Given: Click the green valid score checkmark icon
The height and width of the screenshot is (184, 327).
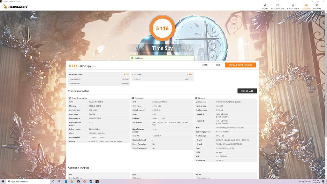Looking at the screenshot, I should (x=132, y=58).
